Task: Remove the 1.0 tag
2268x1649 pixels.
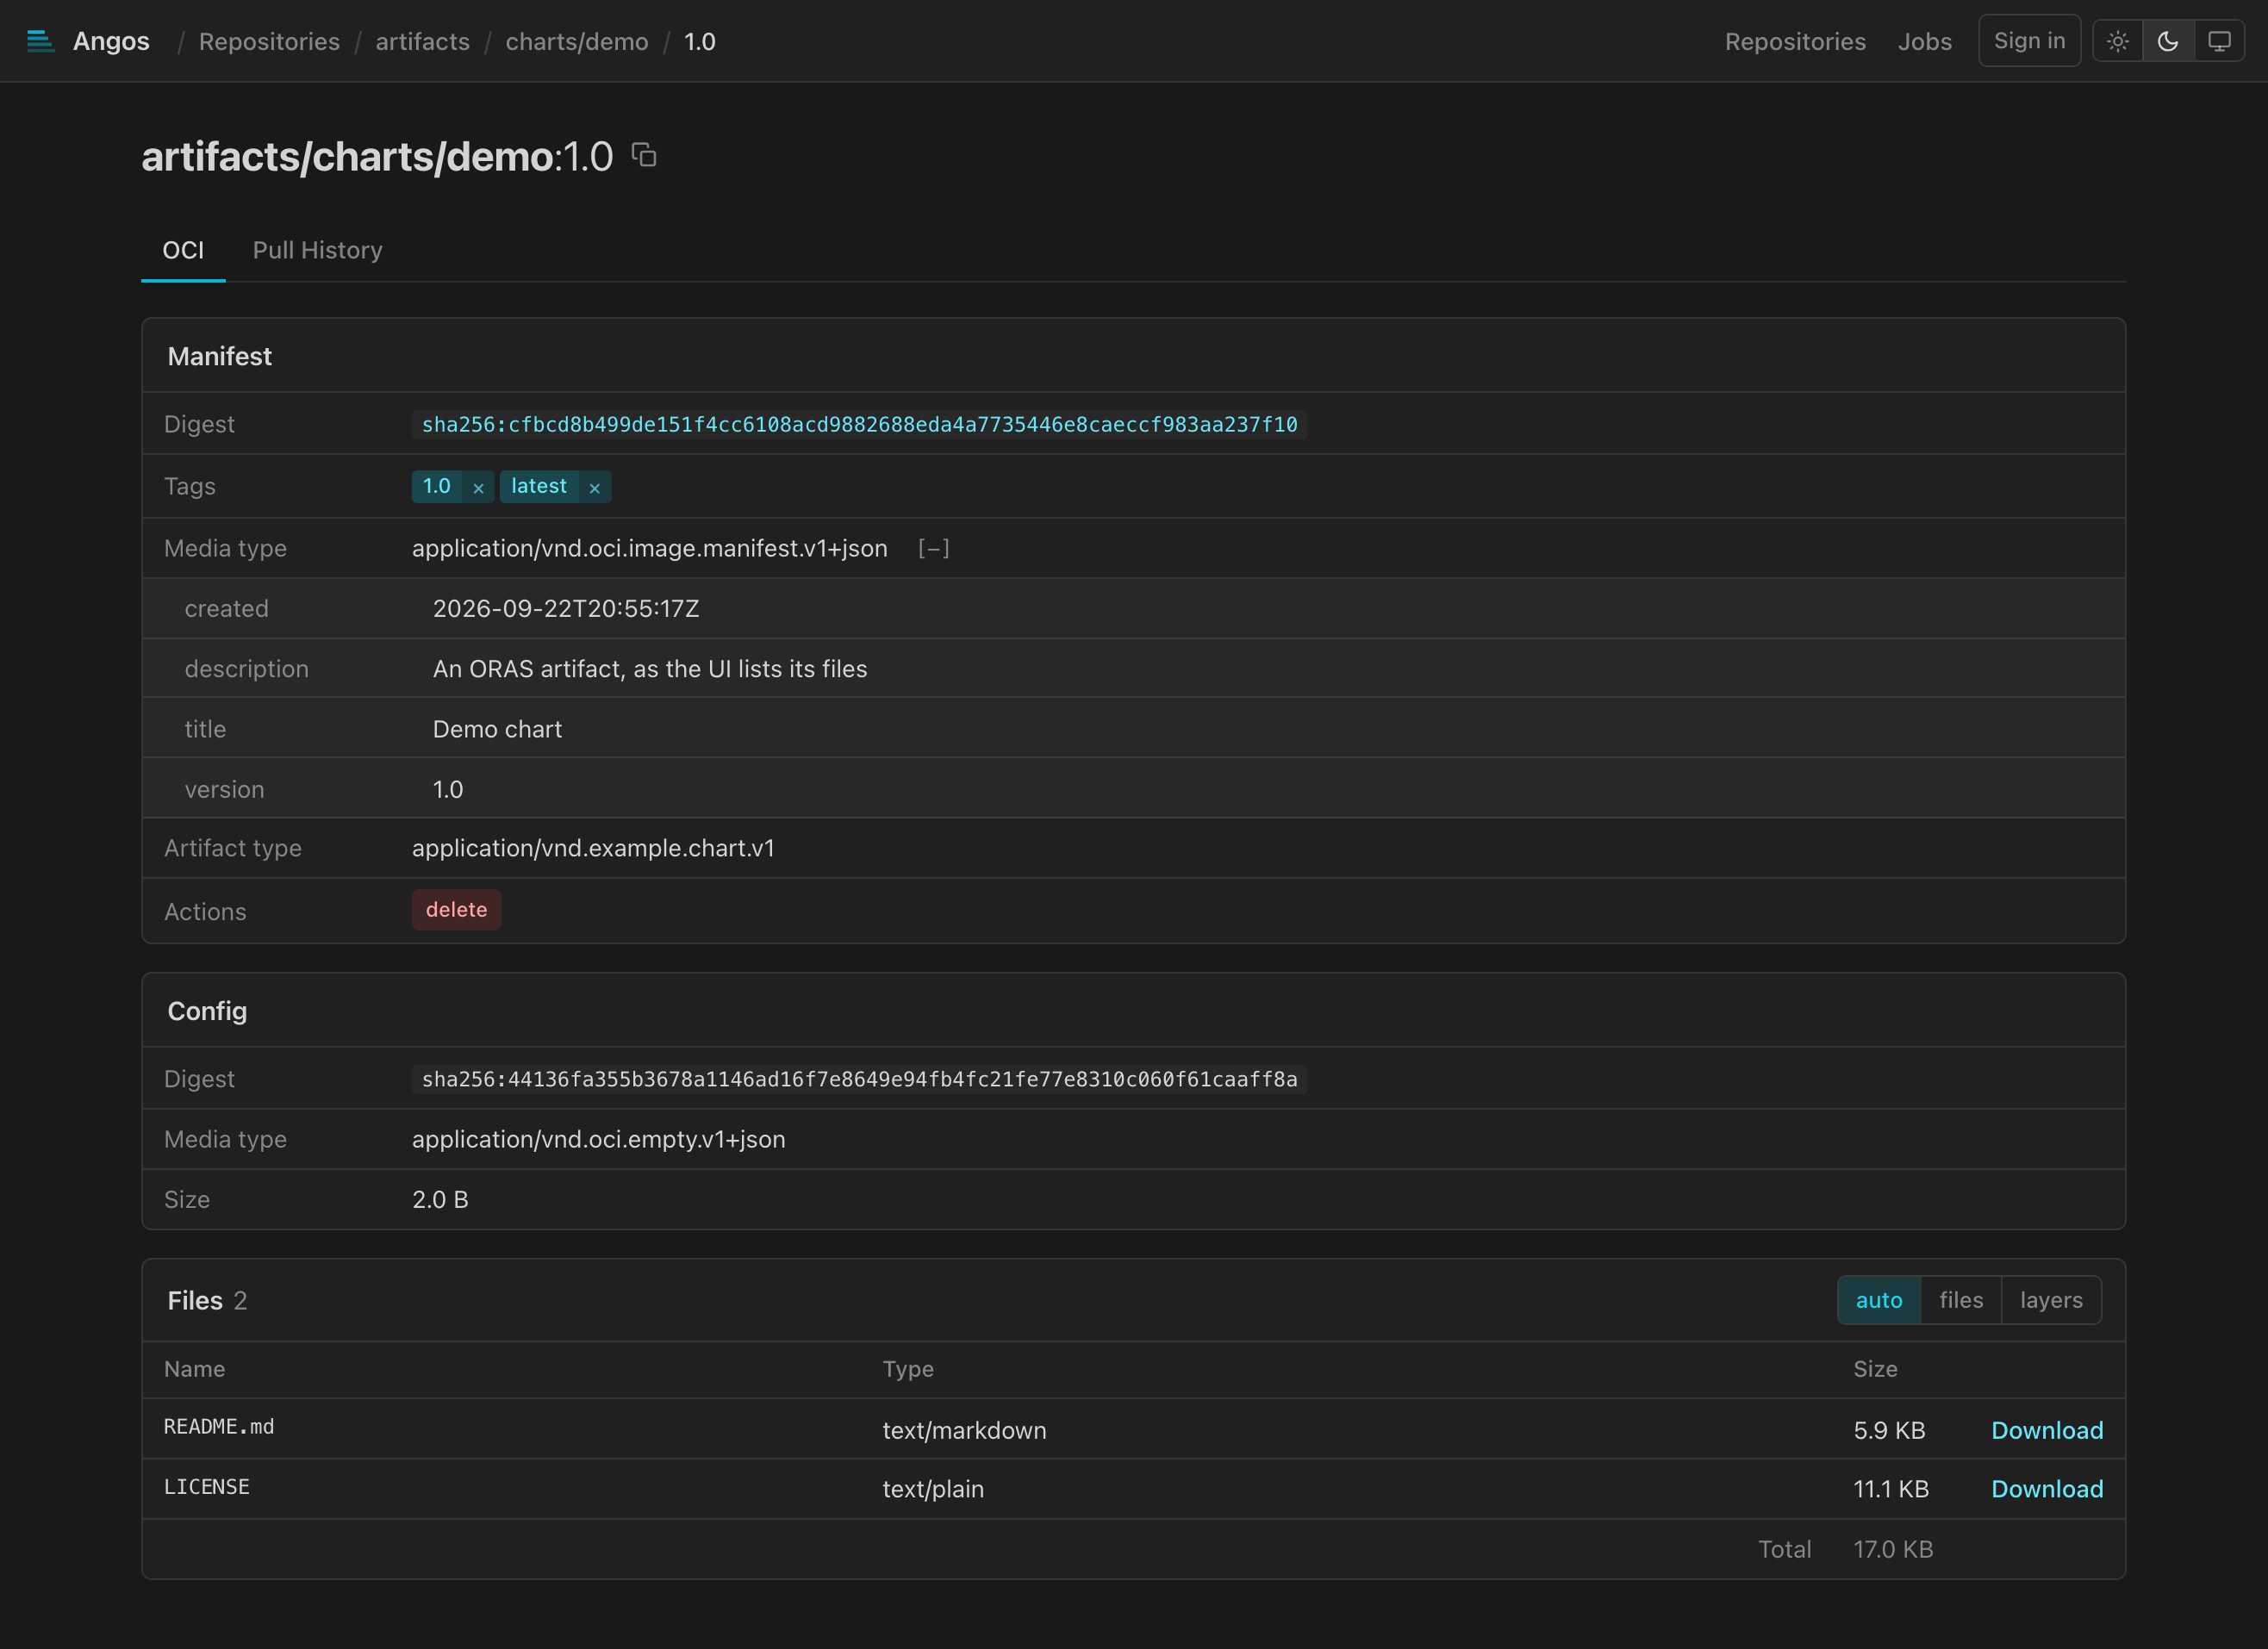Action: [x=478, y=488]
